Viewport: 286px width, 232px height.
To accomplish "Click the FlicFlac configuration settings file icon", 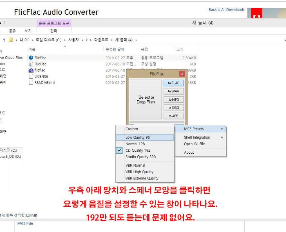I will tap(31, 64).
